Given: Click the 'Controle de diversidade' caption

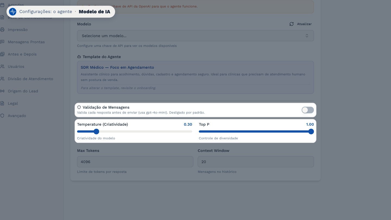Looking at the screenshot, I should [x=218, y=138].
